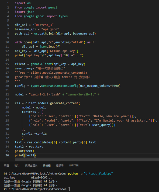159x192 pixels.
Task: Click the last terminal prompt line
Action: (37, 189)
